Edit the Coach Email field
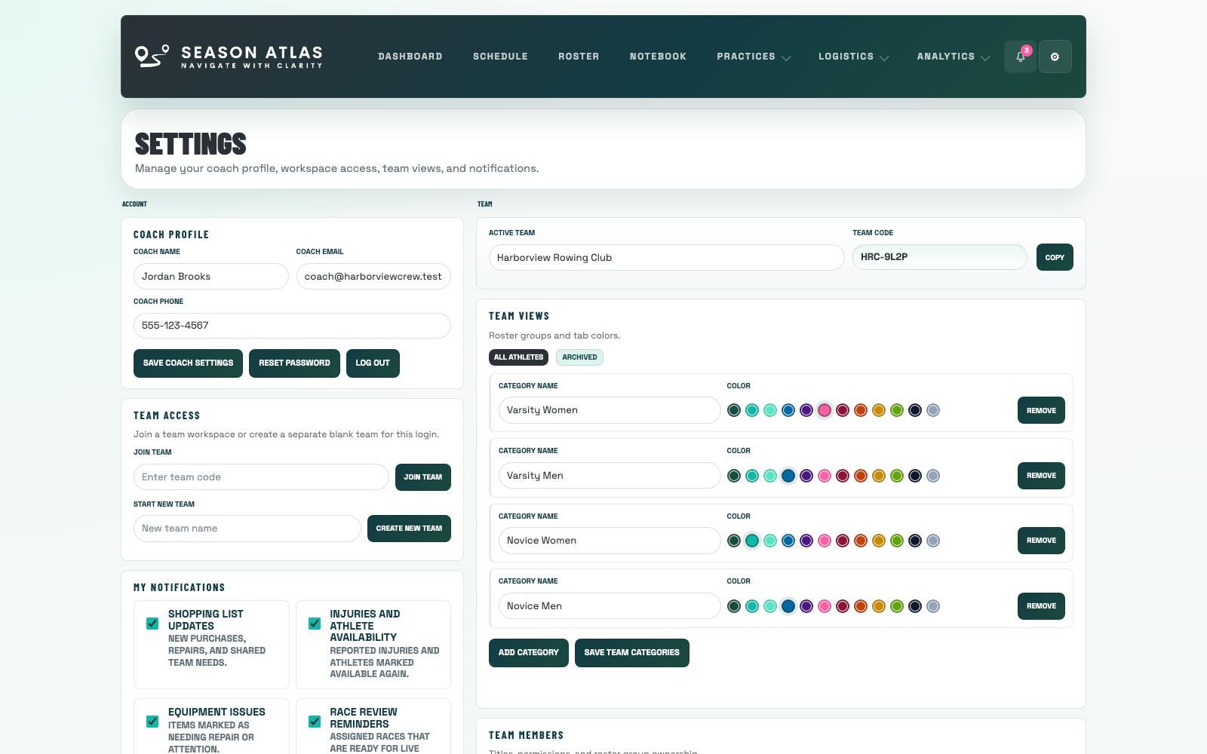Screen dimensions: 1207x754 (373, 277)
